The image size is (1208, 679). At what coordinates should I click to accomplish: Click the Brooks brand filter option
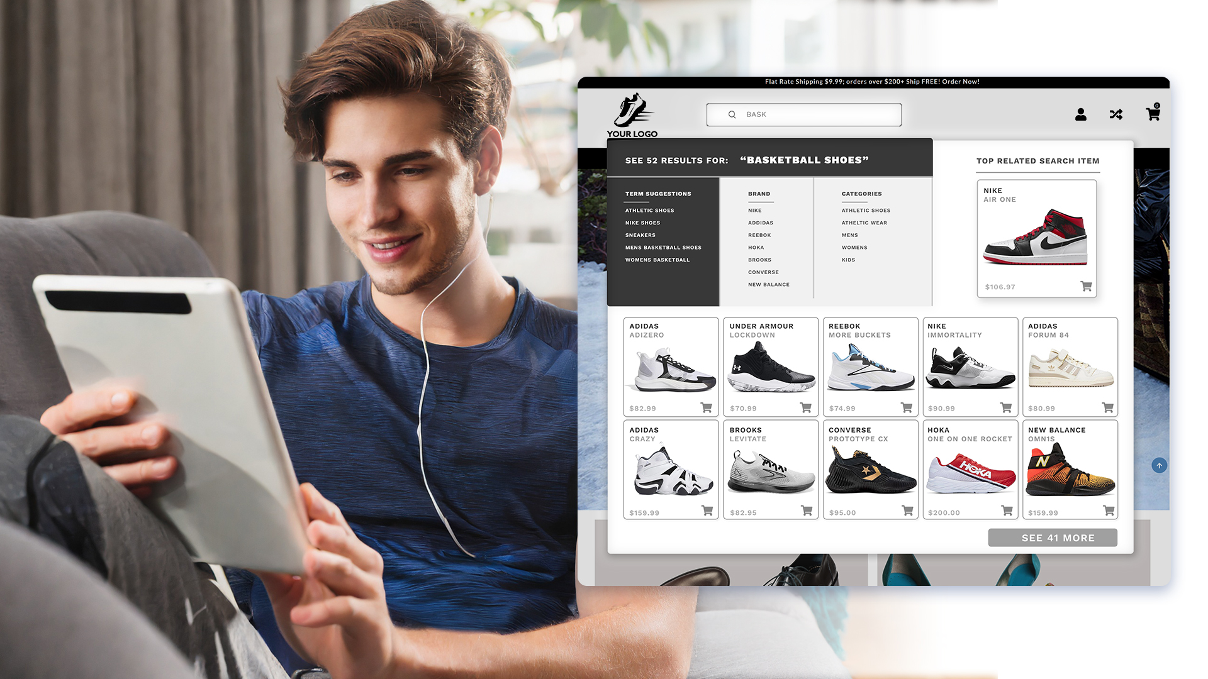coord(759,260)
